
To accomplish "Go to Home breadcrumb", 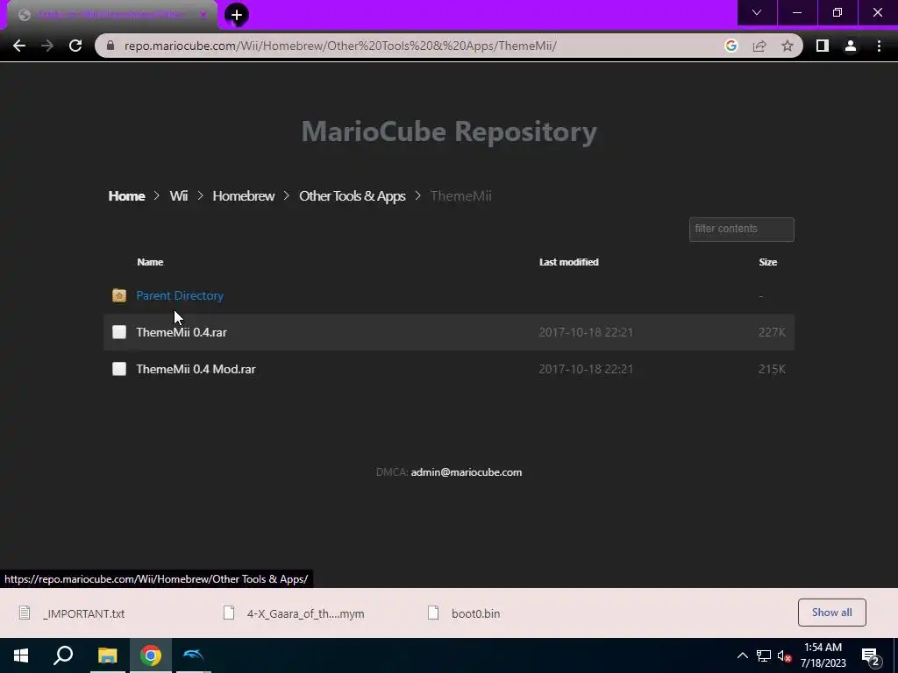I will pos(126,195).
